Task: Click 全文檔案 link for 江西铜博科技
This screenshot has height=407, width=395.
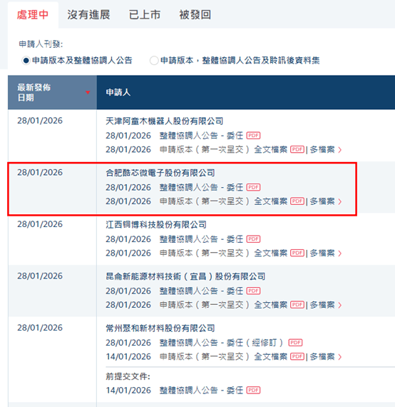Action: coord(271,253)
